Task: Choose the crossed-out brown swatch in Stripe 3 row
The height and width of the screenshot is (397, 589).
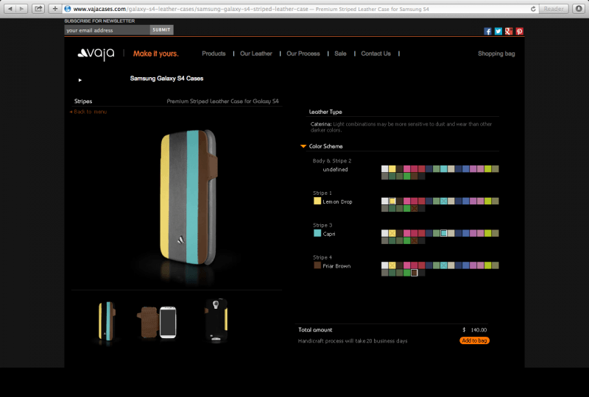Action: point(414,241)
